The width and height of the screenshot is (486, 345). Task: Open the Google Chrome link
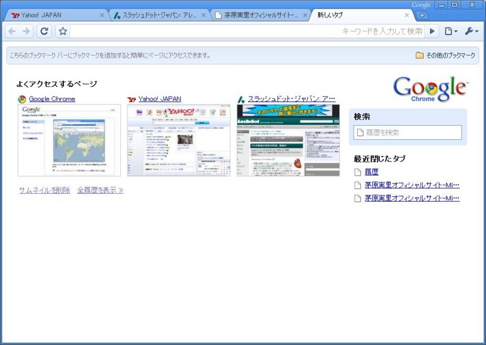[52, 99]
